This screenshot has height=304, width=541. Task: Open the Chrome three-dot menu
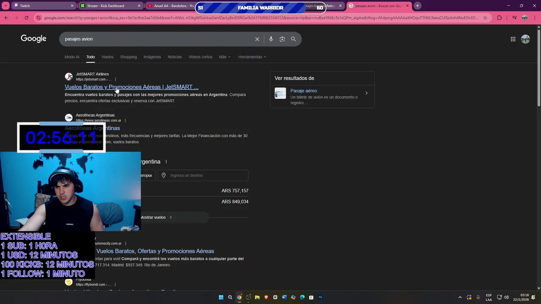(x=534, y=18)
